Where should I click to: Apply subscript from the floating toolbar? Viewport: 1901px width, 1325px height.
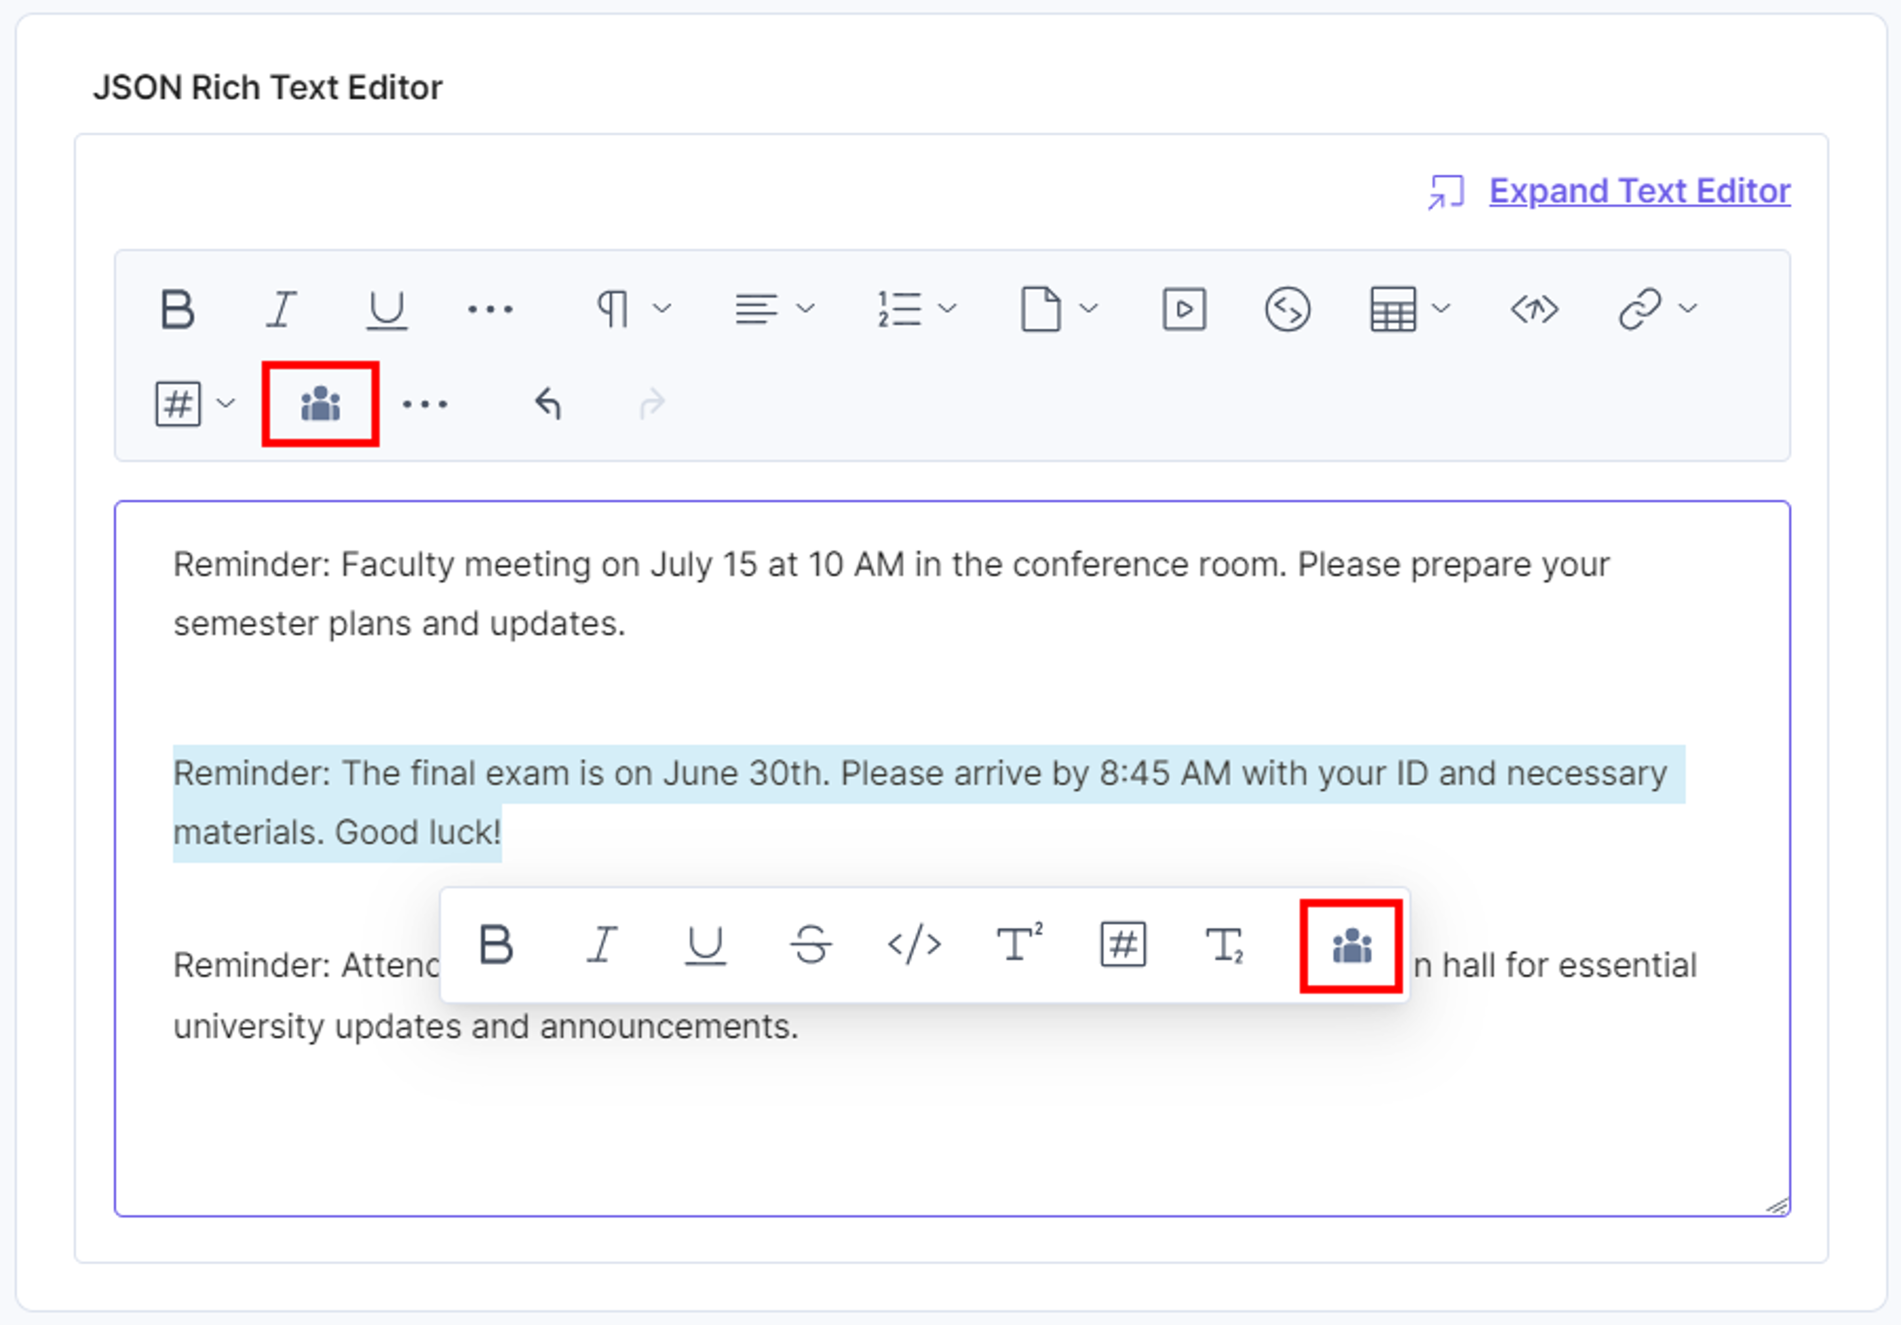(1225, 947)
